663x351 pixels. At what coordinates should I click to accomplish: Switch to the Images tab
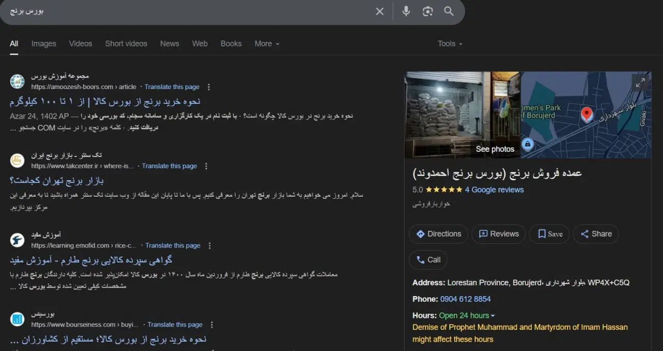point(44,43)
